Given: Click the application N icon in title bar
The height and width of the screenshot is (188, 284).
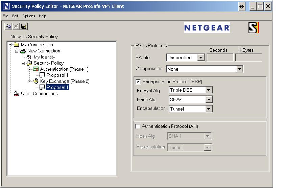Looking at the screenshot, I should click(6, 6).
